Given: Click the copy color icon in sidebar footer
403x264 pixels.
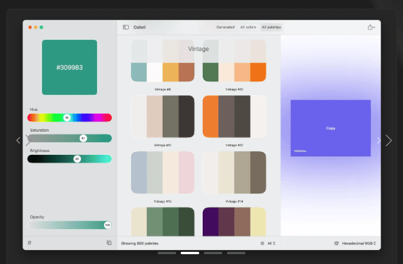Looking at the screenshot, I should tap(109, 243).
